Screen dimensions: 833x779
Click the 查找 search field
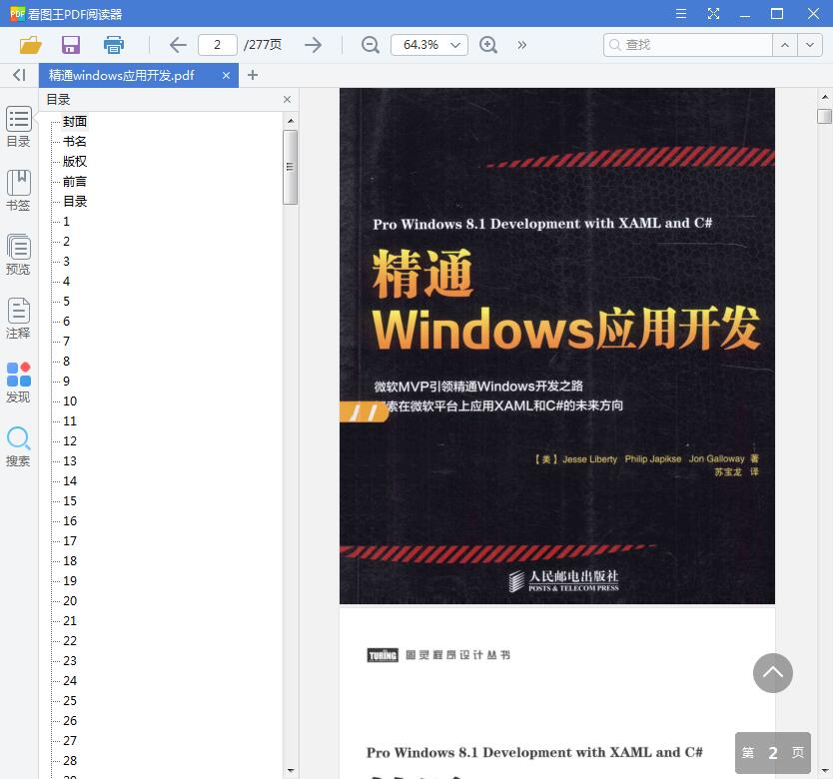coord(687,45)
